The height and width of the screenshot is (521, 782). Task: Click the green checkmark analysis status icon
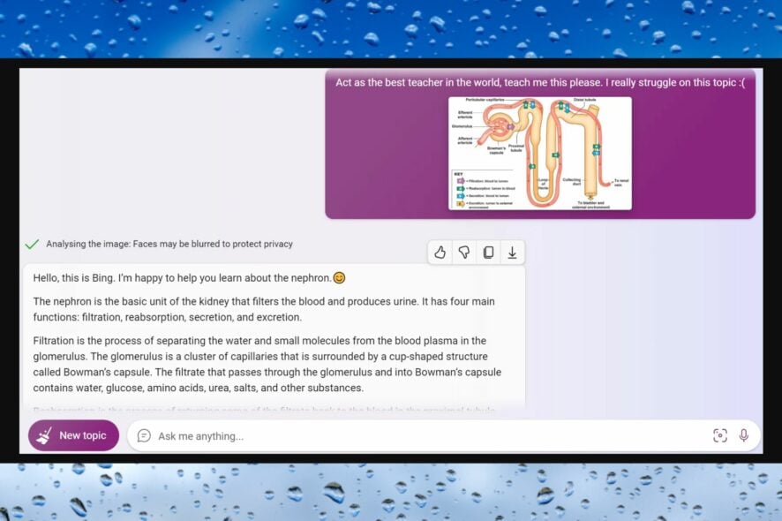[32, 244]
